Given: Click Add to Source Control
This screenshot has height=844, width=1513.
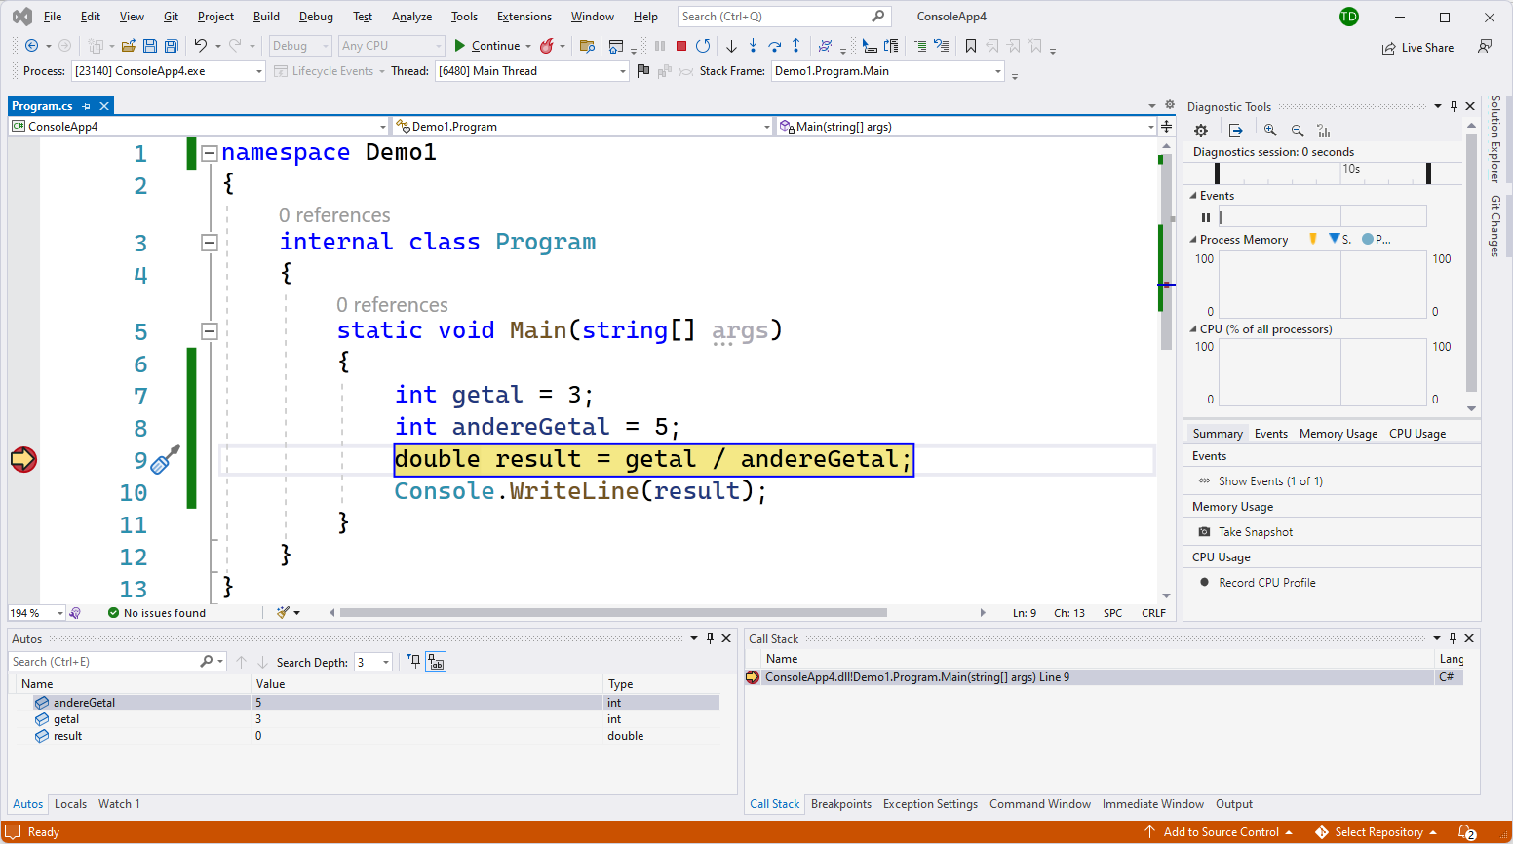Looking at the screenshot, I should click(1220, 832).
